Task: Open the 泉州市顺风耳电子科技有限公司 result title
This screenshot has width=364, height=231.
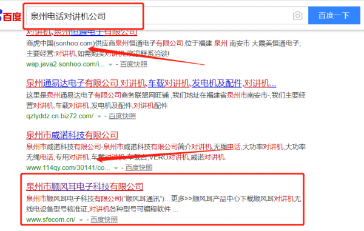Action: (x=85, y=187)
